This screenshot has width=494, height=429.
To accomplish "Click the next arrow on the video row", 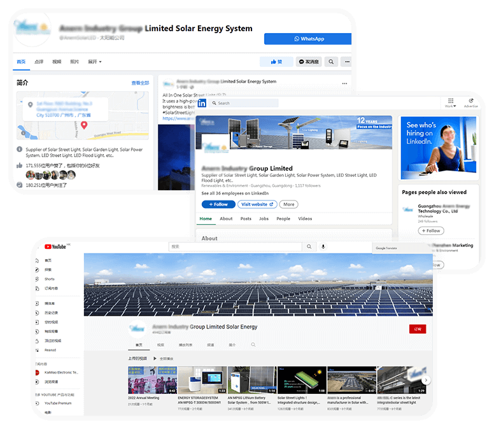I will (x=426, y=380).
